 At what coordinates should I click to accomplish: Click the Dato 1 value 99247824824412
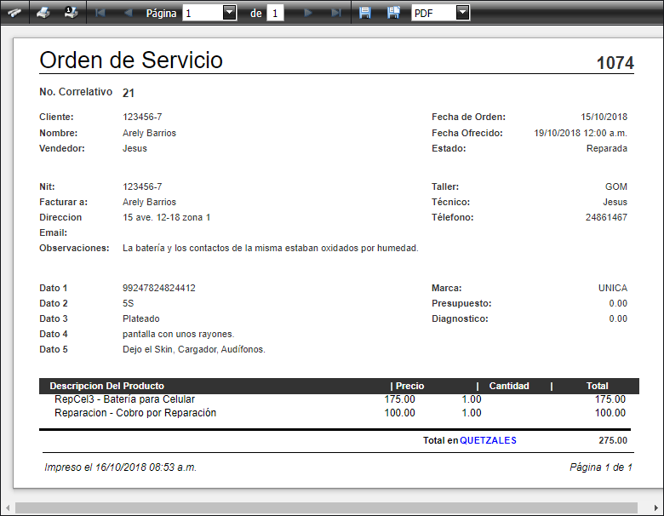(x=159, y=288)
